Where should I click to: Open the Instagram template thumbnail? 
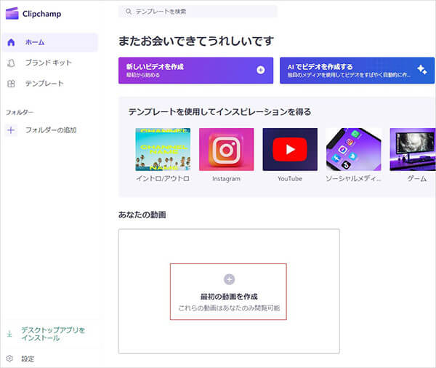coord(226,150)
